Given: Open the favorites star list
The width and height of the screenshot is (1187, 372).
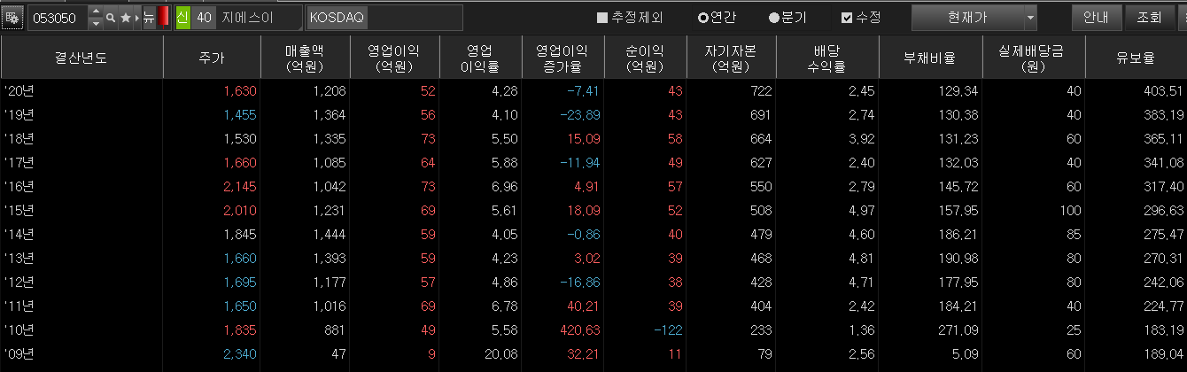Looking at the screenshot, I should click(x=125, y=18).
